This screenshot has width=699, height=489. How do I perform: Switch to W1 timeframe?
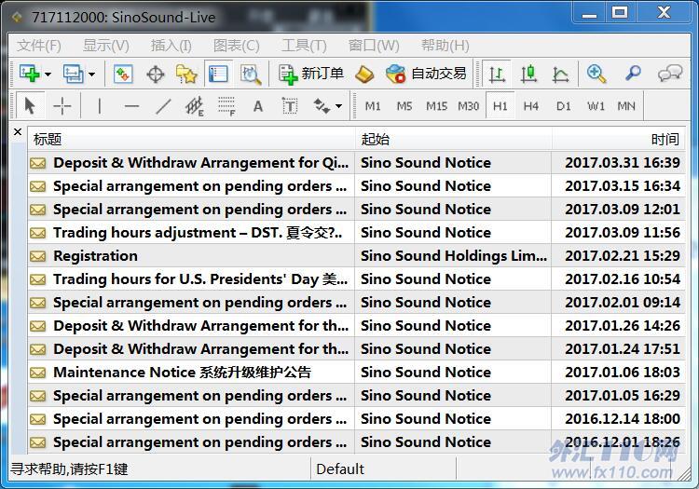[x=596, y=106]
